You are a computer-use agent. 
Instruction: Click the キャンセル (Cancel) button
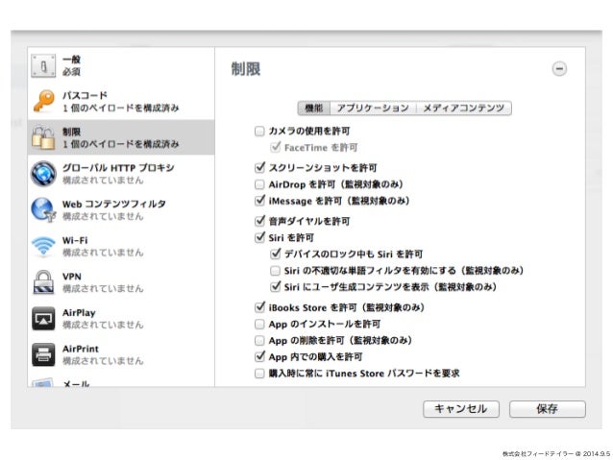click(x=461, y=409)
